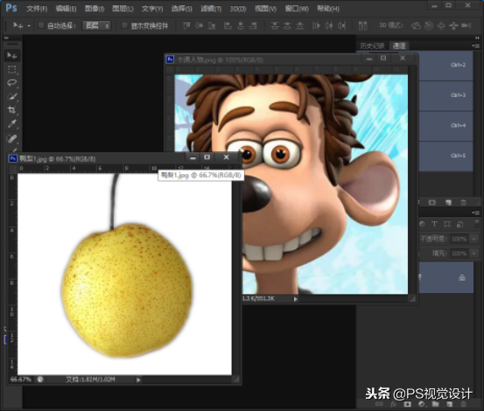Viewport: 484px width, 411px height.
Task: Open the Channels panel flyout menu
Action: point(475,46)
